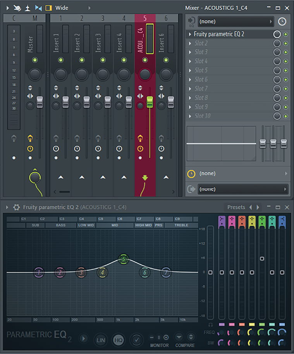Click the volume fader of Insert 1
The width and height of the screenshot is (294, 354).
pos(65,102)
